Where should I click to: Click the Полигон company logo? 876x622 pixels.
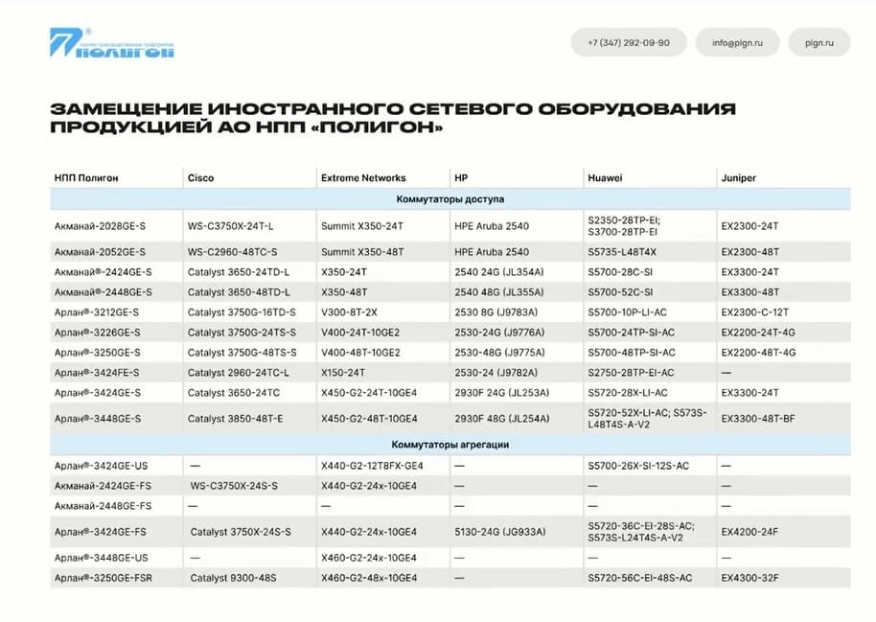[x=112, y=43]
